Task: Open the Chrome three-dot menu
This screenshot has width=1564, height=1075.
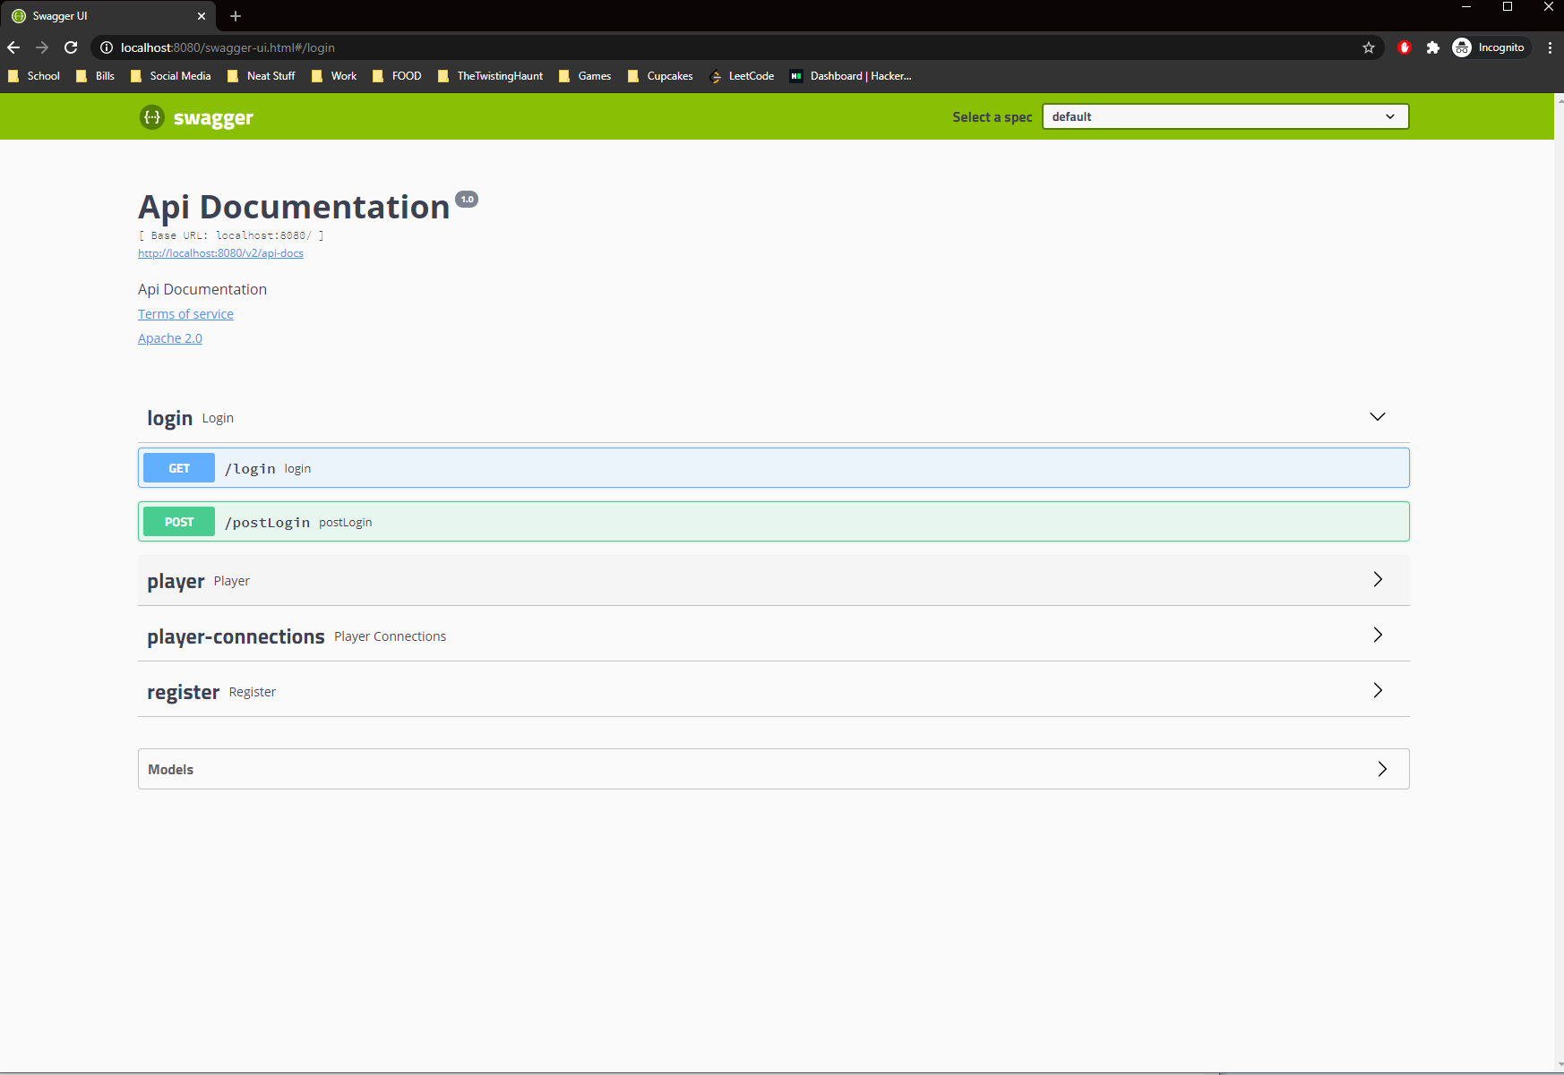Action: (x=1550, y=47)
